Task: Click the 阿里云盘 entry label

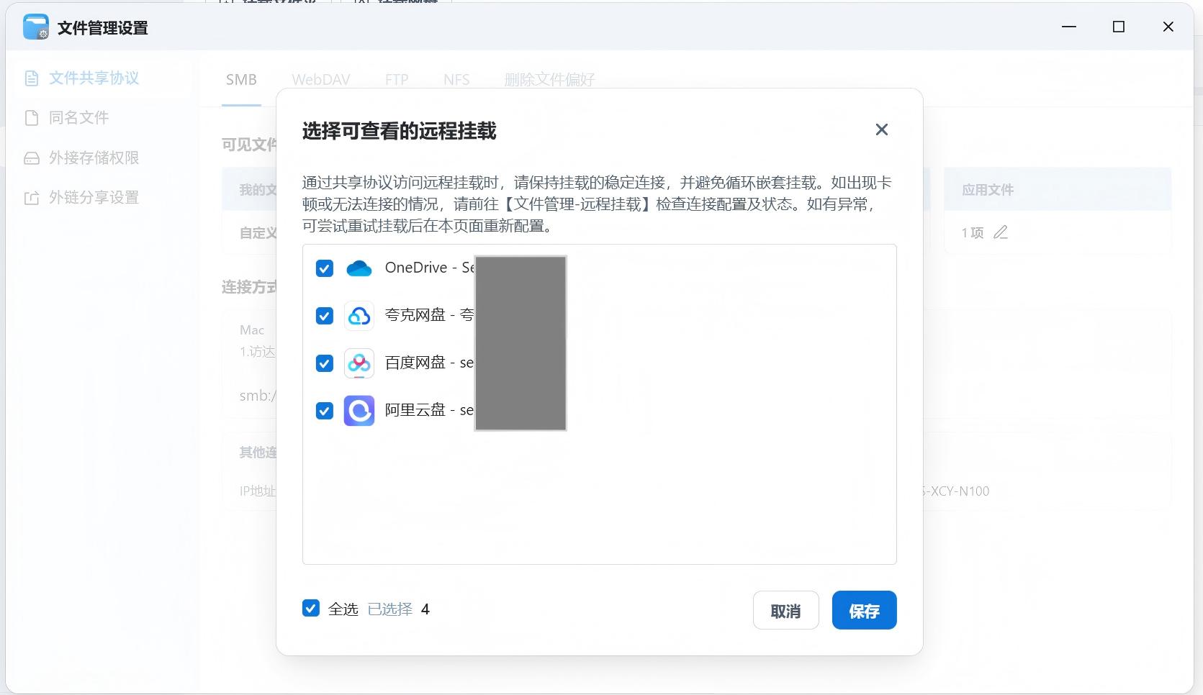Action: (x=429, y=410)
